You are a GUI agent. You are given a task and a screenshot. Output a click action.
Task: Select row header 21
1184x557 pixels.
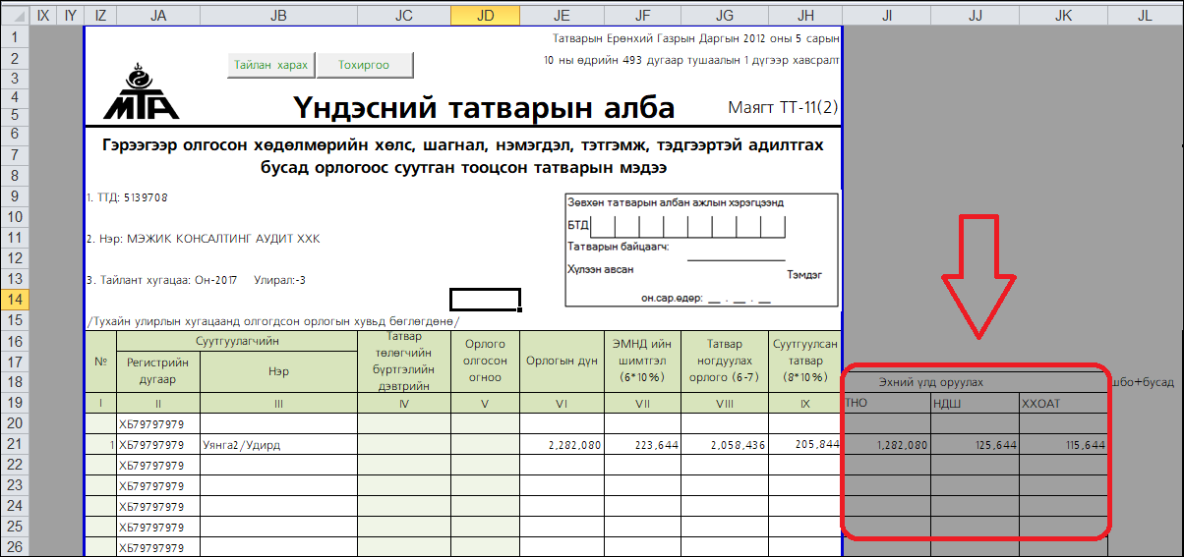pos(15,444)
